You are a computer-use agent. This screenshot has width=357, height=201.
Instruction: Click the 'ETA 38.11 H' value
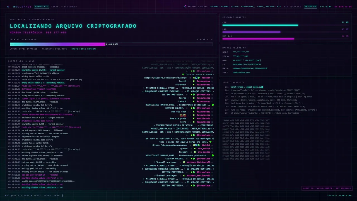[204, 39]
